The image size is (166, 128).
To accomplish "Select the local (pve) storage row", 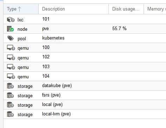I will [x=85, y=105].
